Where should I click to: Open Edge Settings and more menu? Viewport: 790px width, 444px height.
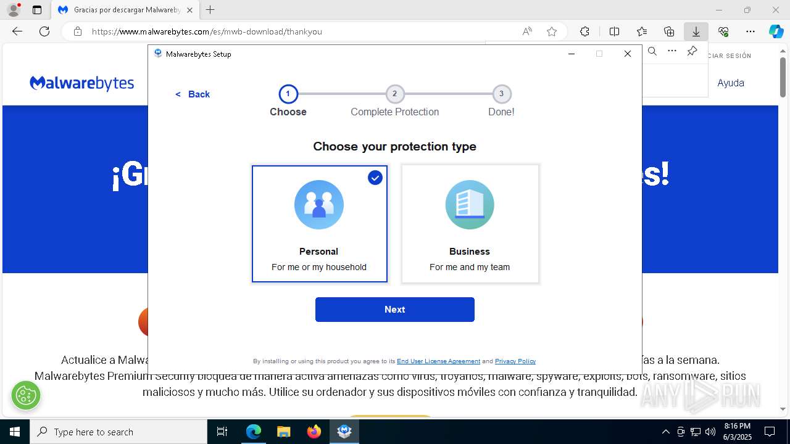[x=750, y=31]
